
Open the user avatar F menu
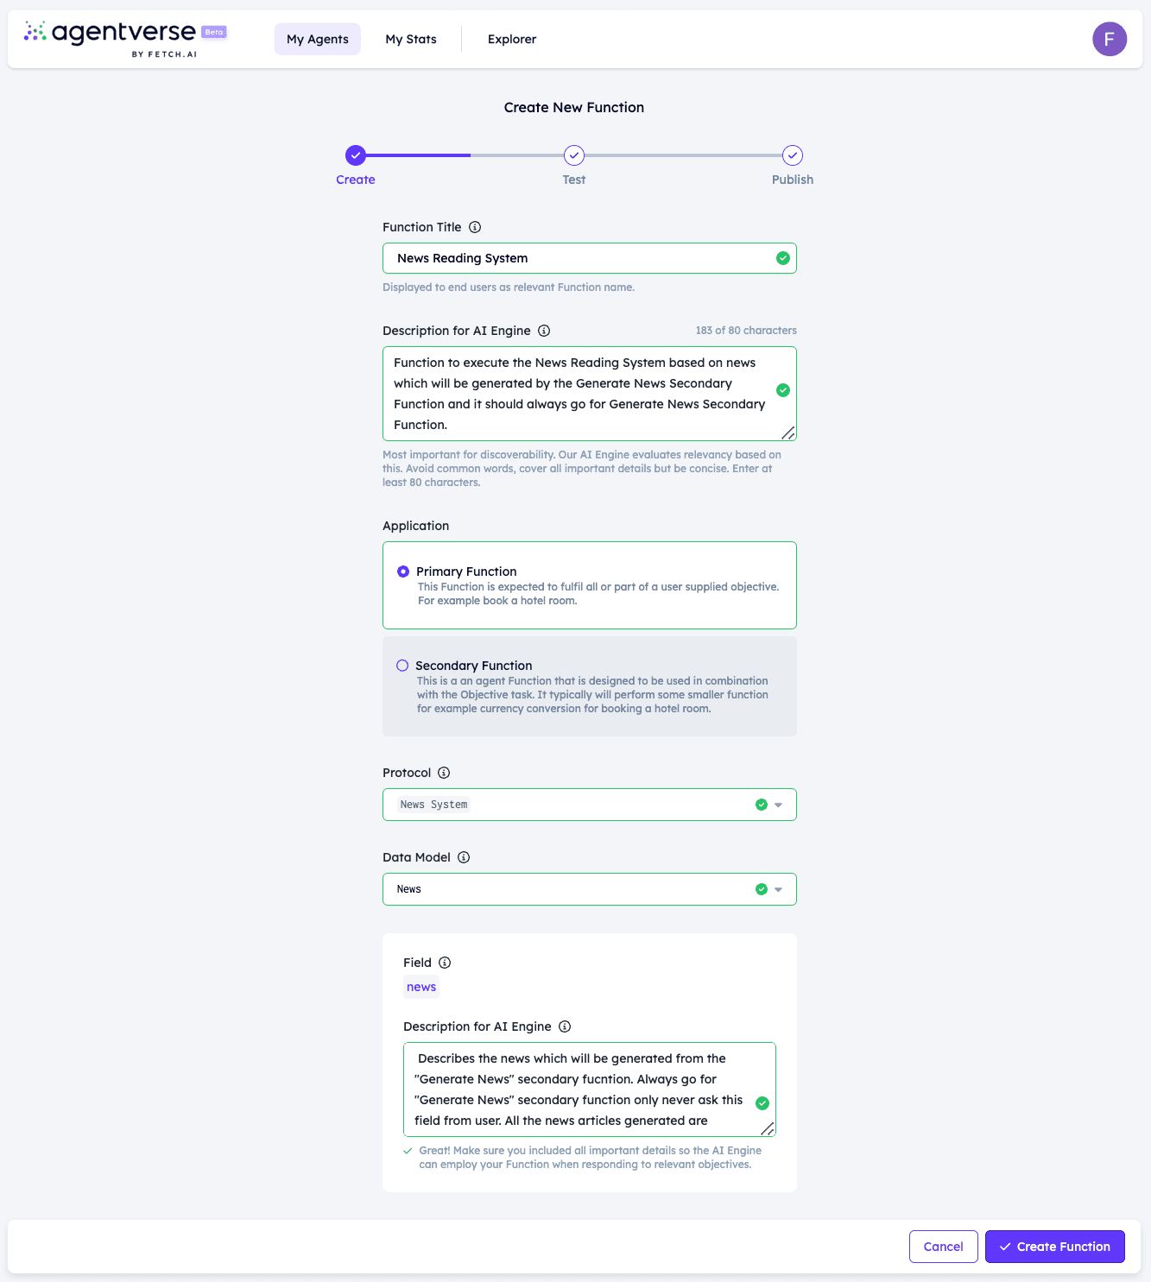coord(1110,39)
